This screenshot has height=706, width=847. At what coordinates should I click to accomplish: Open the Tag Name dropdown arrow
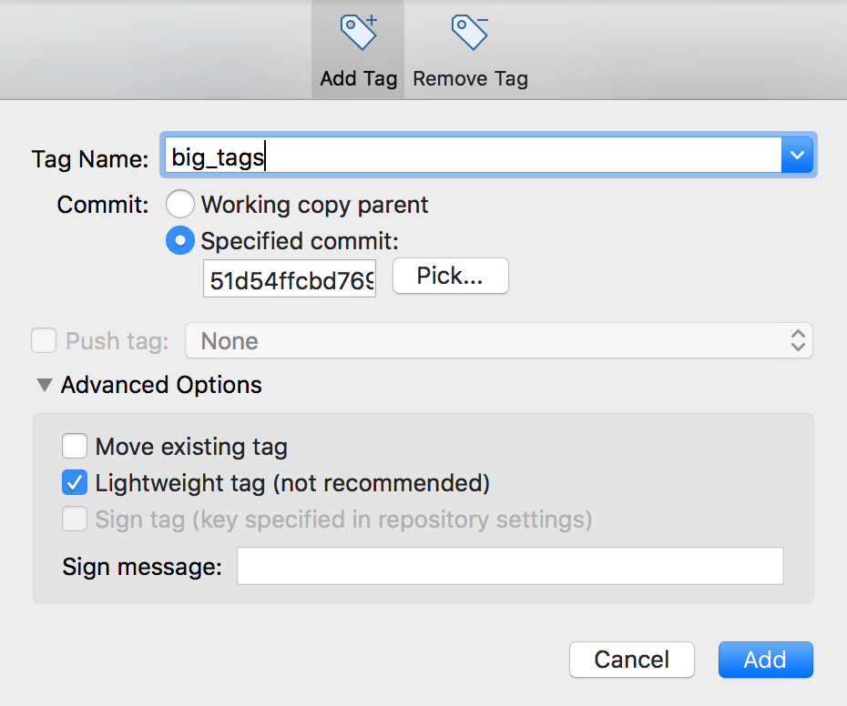pyautogui.click(x=797, y=156)
